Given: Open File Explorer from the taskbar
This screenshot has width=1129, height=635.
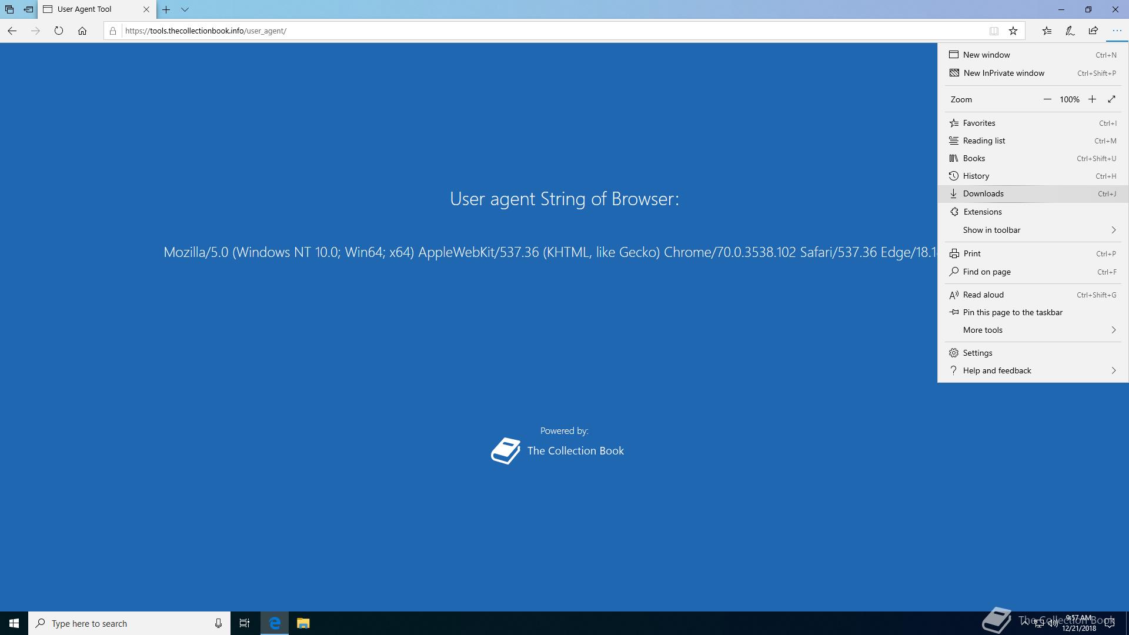Looking at the screenshot, I should (303, 623).
